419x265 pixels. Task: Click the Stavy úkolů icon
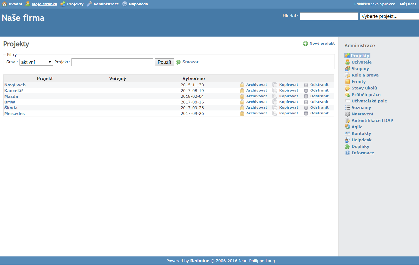point(348,88)
